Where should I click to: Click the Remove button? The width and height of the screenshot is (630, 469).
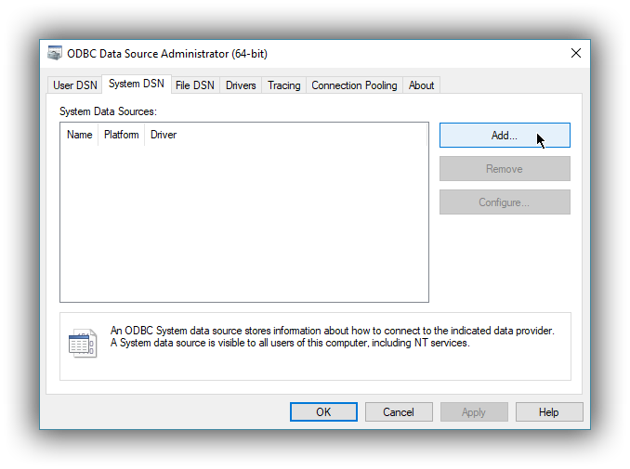point(504,169)
